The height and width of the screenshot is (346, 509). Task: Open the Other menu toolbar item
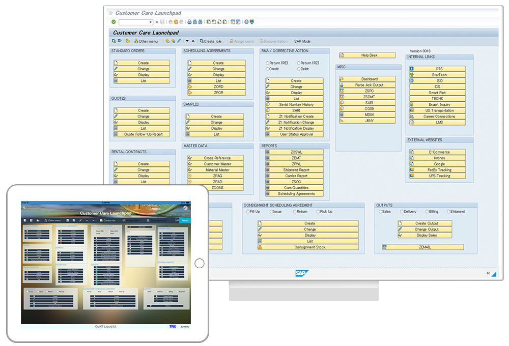(146, 41)
